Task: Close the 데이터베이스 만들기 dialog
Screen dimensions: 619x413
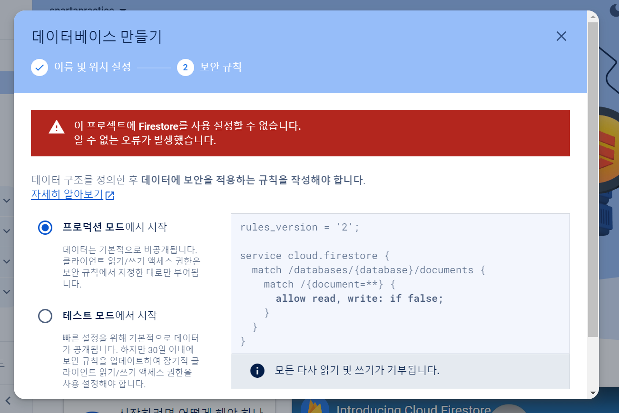Action: pyautogui.click(x=561, y=36)
